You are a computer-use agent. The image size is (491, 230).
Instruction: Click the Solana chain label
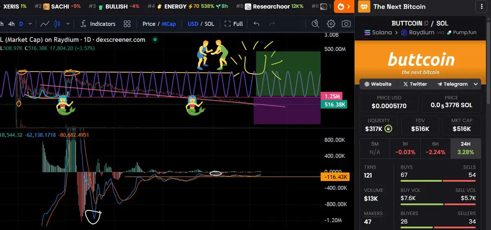pos(382,32)
